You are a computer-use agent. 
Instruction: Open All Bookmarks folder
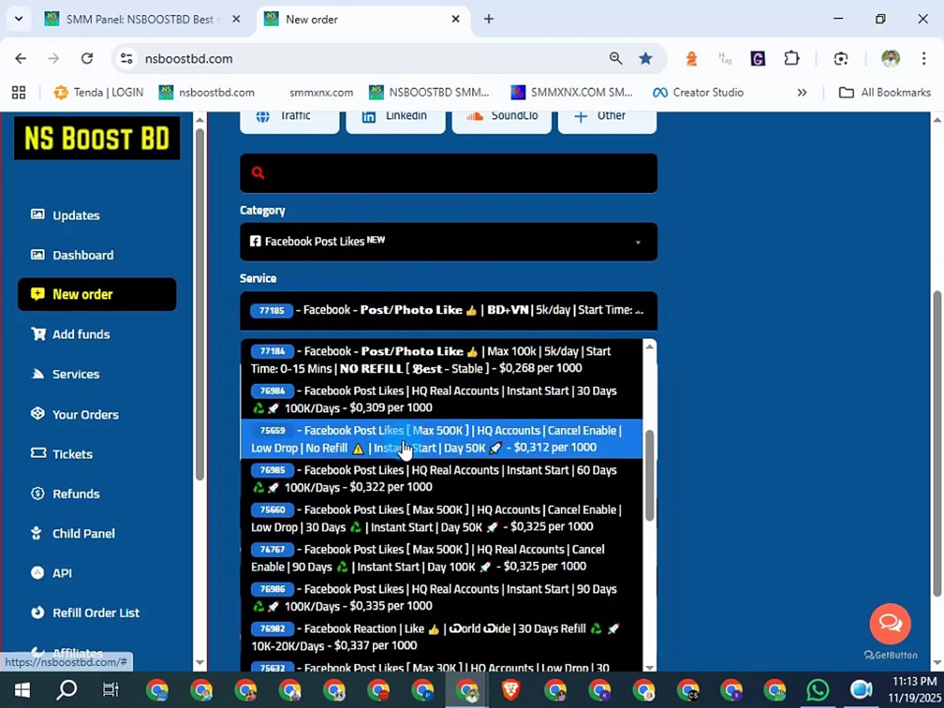tap(885, 92)
